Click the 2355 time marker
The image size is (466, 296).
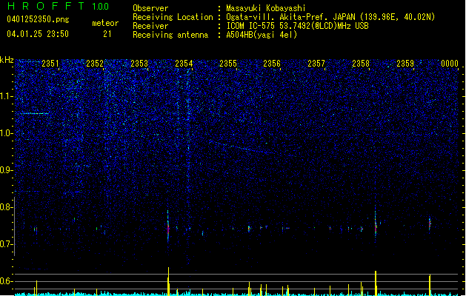point(228,64)
